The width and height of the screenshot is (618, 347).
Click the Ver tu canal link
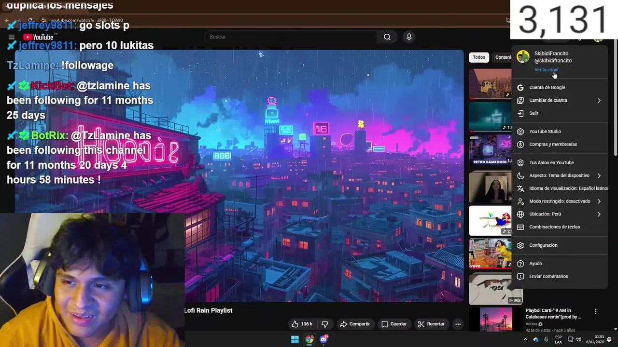(546, 70)
